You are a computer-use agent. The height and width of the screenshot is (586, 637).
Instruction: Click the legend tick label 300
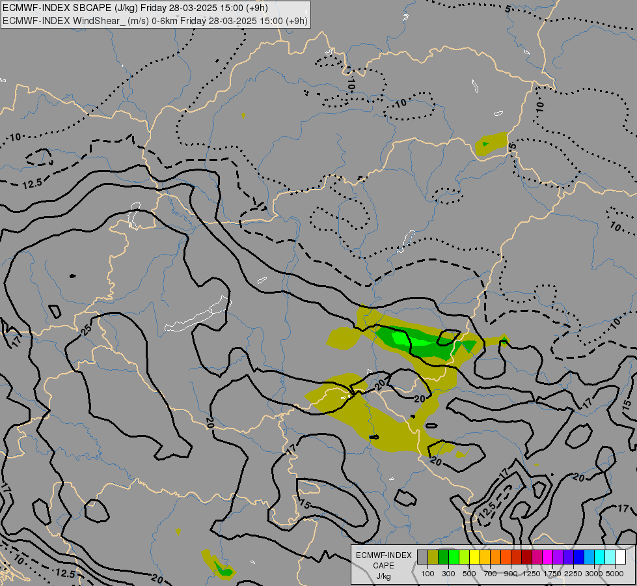click(x=448, y=574)
